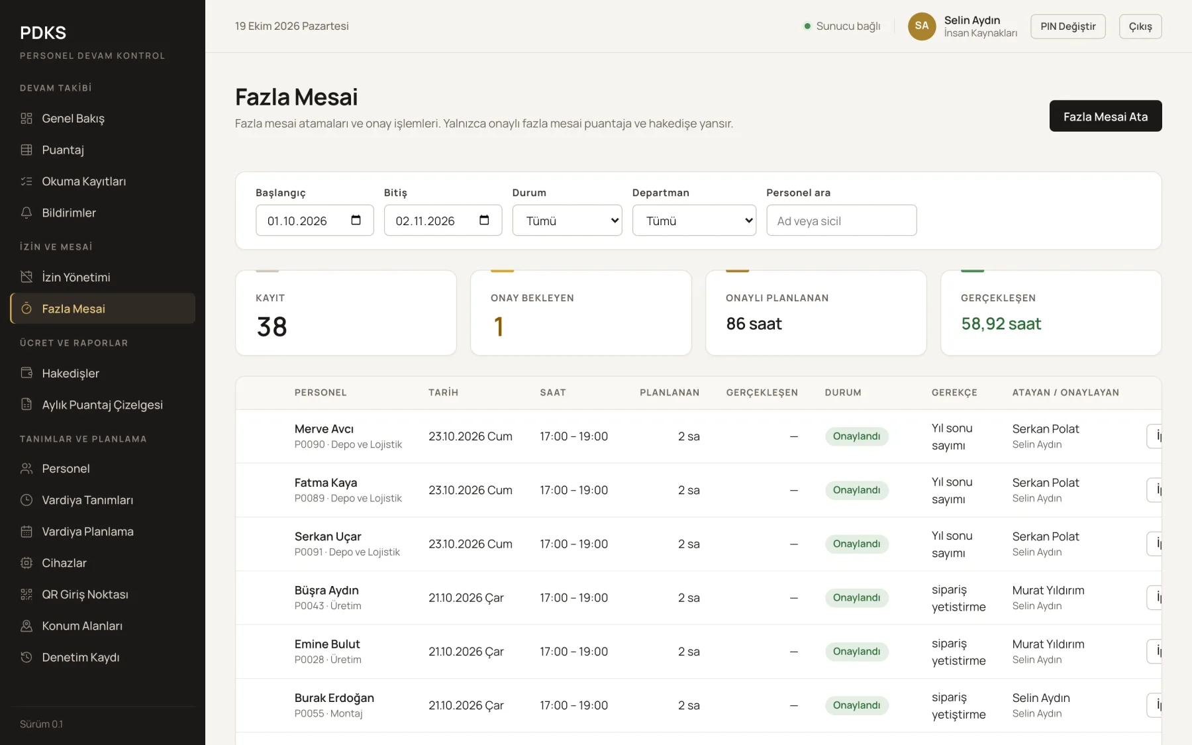The image size is (1192, 745).
Task: Click the Fazla Mesai Ata button
Action: pos(1105,116)
